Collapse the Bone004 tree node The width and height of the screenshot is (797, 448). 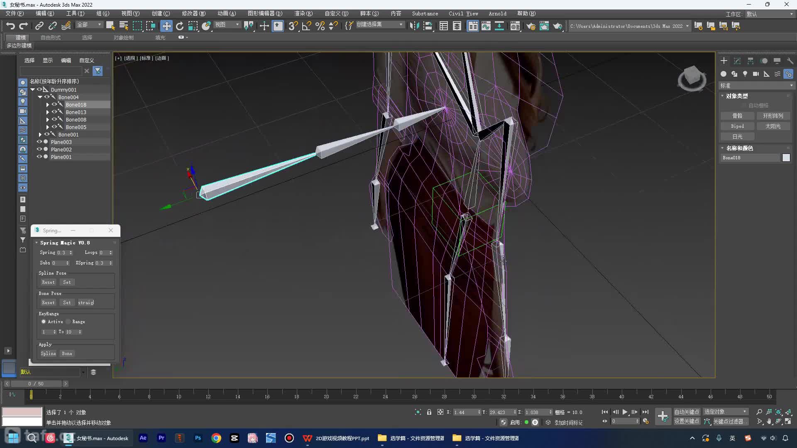[40, 97]
